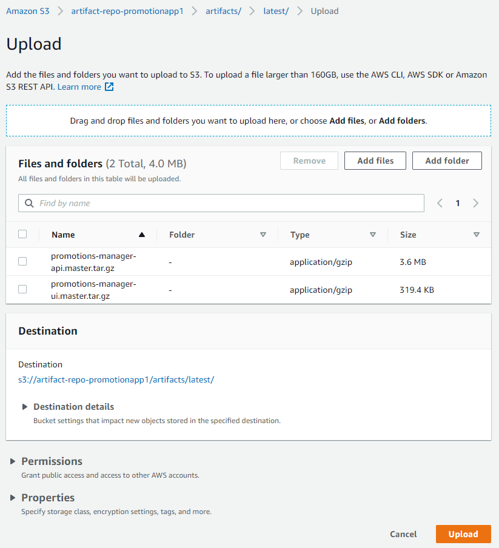This screenshot has height=548, width=499.
Task: Navigate to the artifacts/ breadcrumb
Action: 223,11
